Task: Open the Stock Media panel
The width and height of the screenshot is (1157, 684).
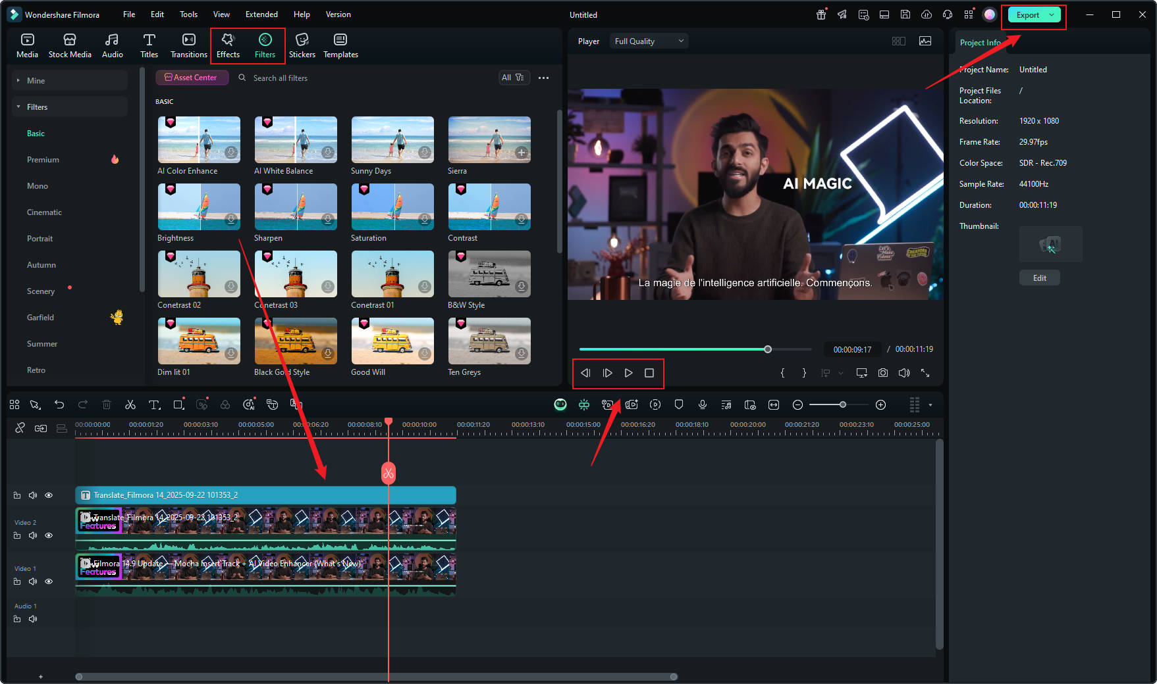Action: pyautogui.click(x=70, y=45)
